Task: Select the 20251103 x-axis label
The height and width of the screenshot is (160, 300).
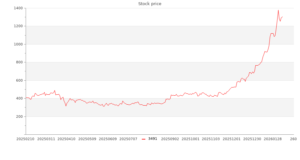Action: pos(211,139)
